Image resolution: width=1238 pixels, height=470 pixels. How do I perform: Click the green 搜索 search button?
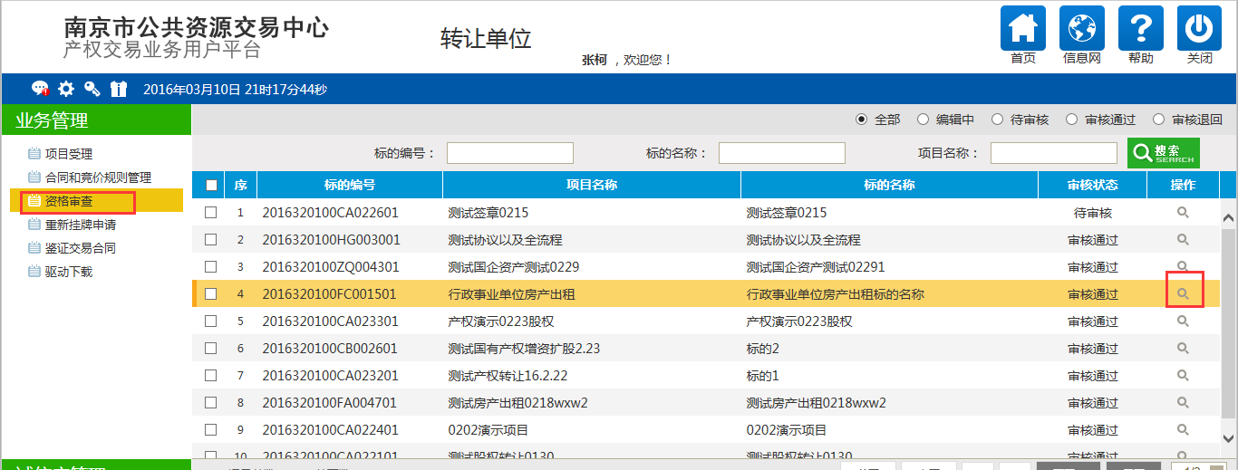coord(1163,153)
